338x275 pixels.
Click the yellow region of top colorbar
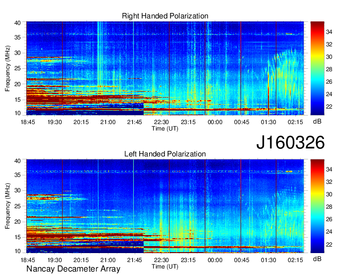tap(317, 56)
